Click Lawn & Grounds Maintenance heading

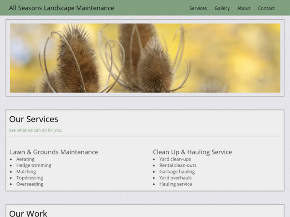point(54,152)
